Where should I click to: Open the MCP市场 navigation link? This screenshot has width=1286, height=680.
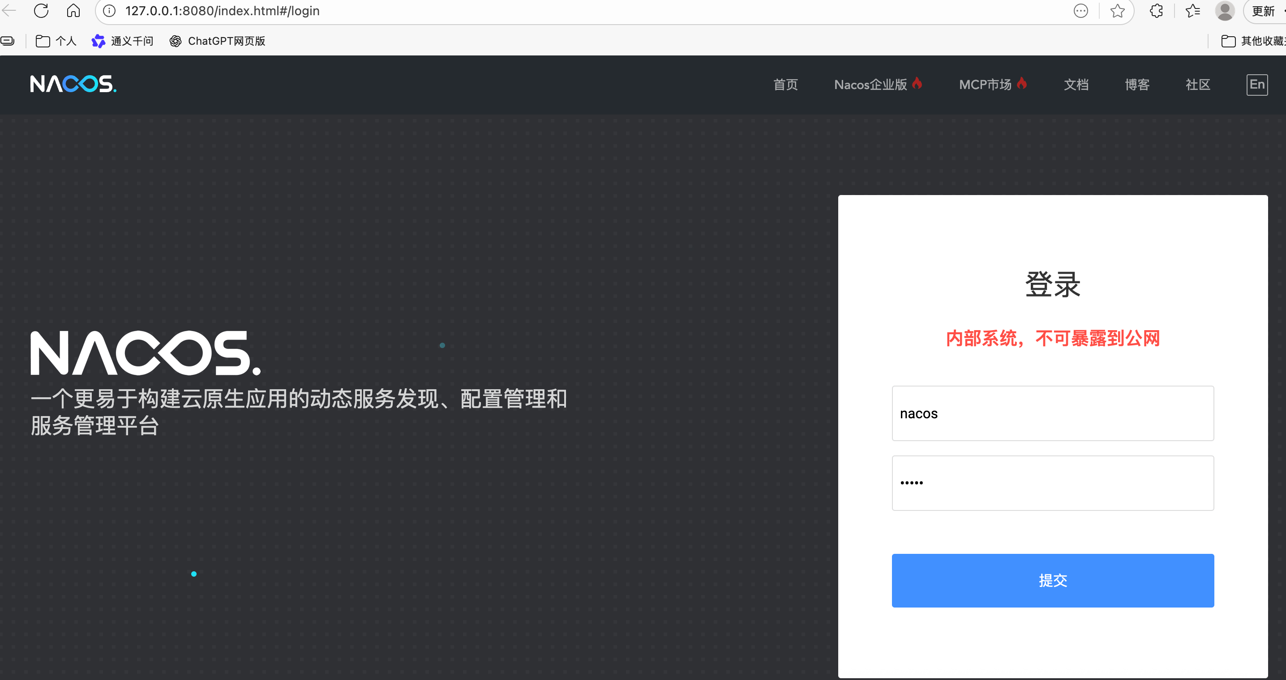pyautogui.click(x=991, y=85)
